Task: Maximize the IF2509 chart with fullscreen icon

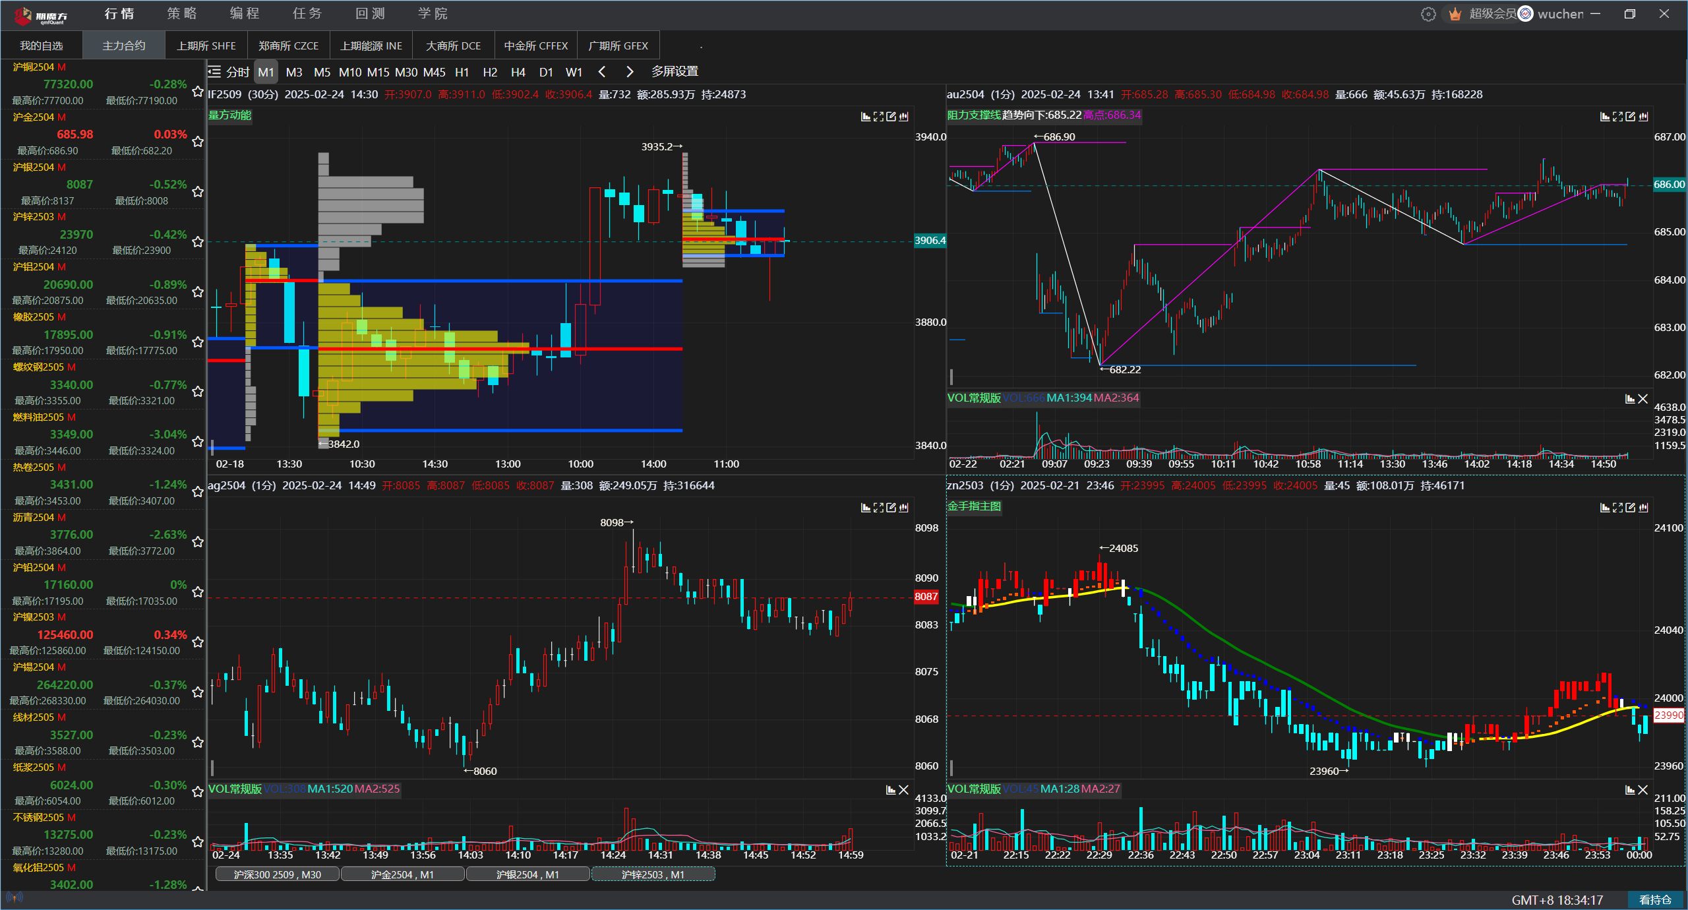Action: coord(878,117)
